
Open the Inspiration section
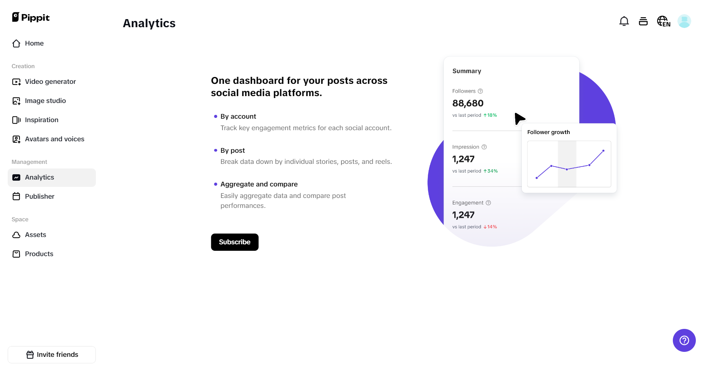click(41, 120)
